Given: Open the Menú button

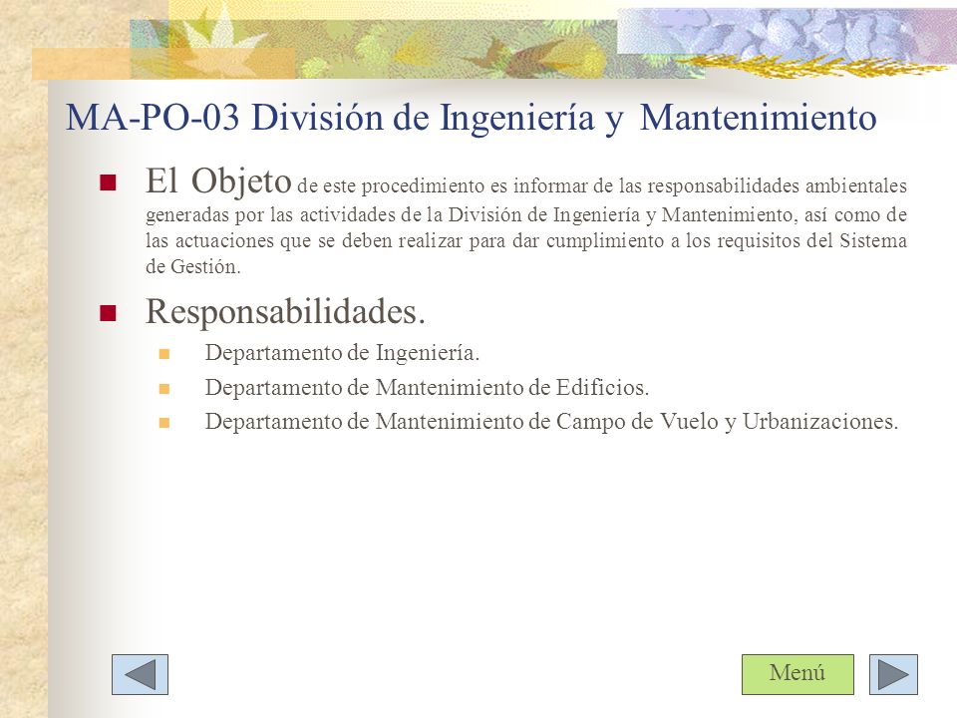Looking at the screenshot, I should 797,675.
